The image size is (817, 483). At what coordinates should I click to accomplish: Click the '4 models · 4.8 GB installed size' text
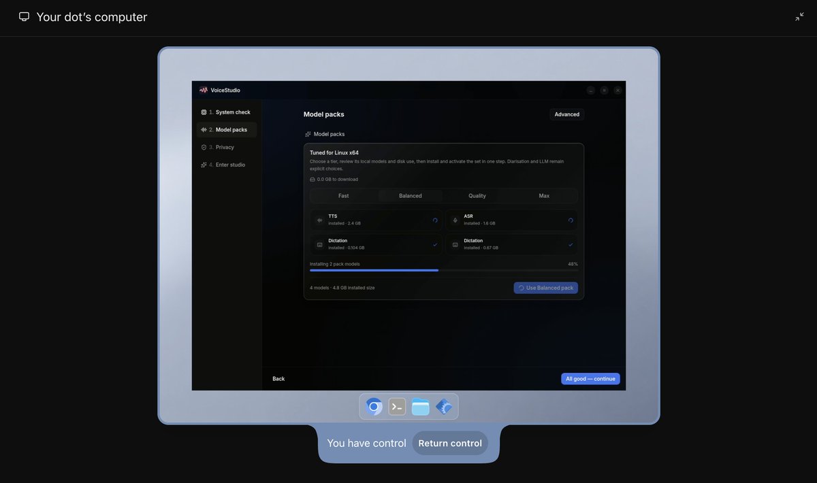pos(342,288)
